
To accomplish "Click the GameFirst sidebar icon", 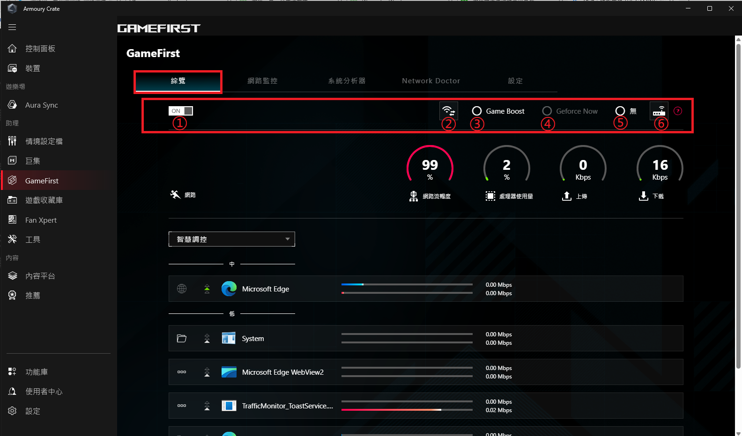I will pos(13,181).
